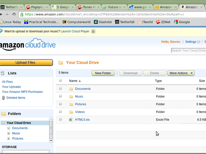Expand the Pictures tree node

pyautogui.click(x=9, y=139)
